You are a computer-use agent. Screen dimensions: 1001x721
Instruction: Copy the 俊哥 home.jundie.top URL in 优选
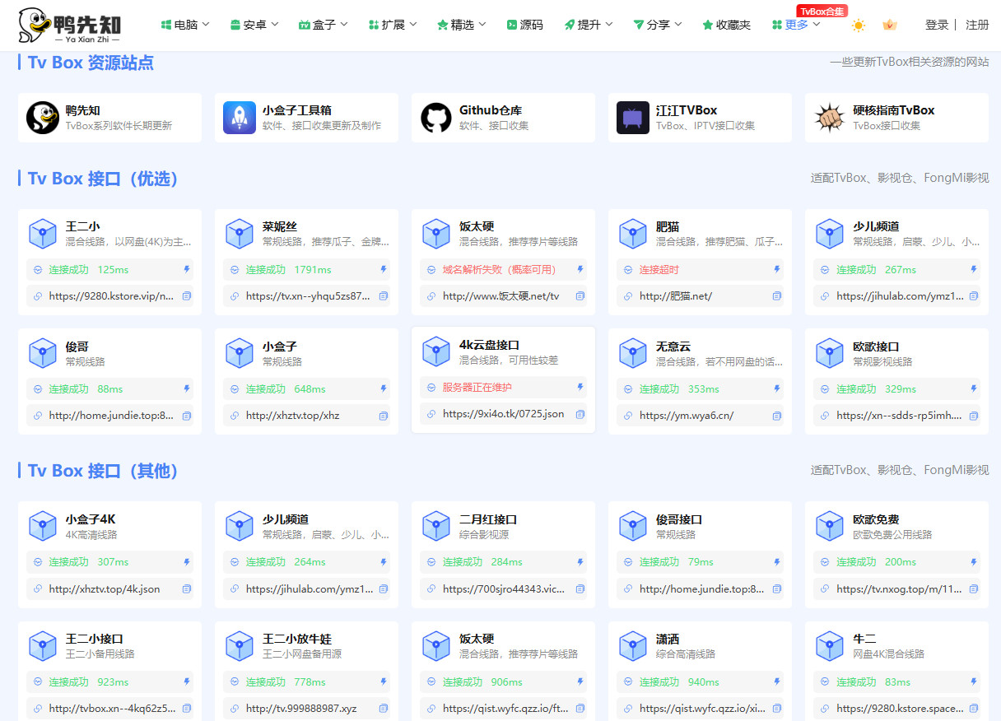[x=187, y=416]
